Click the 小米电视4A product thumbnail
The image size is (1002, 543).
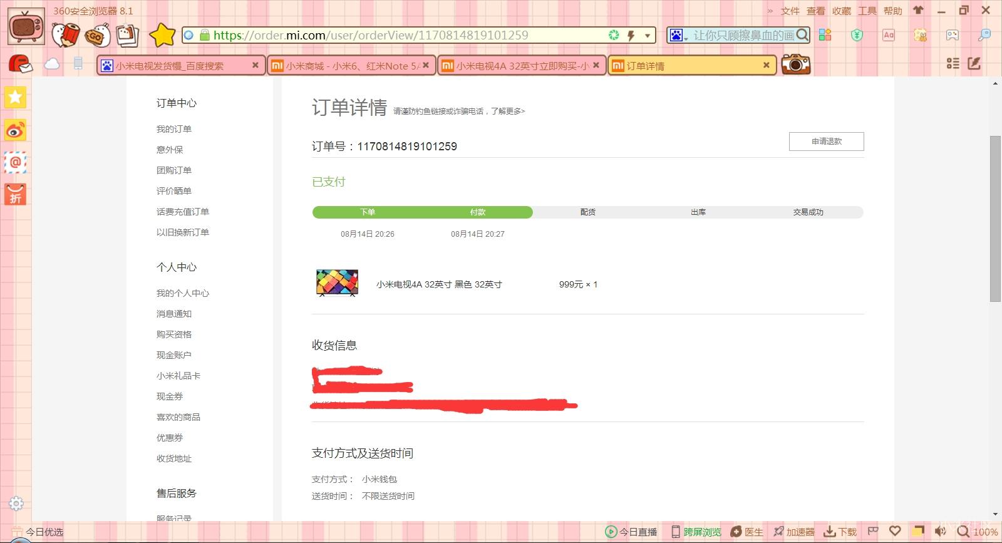coord(337,282)
